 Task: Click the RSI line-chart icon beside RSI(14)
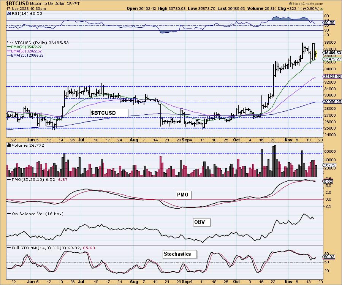point(9,14)
